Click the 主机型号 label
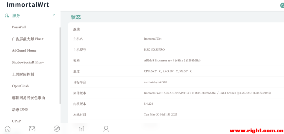The height and width of the screenshot is (134, 284). pyautogui.click(x=80, y=50)
